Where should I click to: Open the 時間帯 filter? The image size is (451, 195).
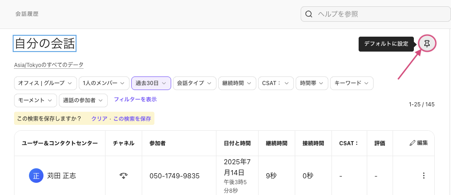coord(312,83)
